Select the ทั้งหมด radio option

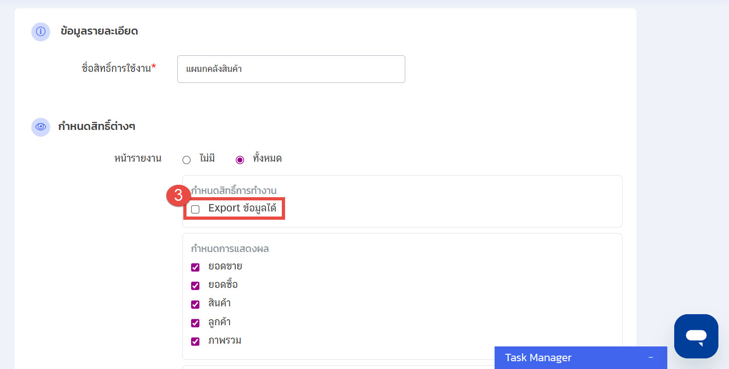point(240,160)
